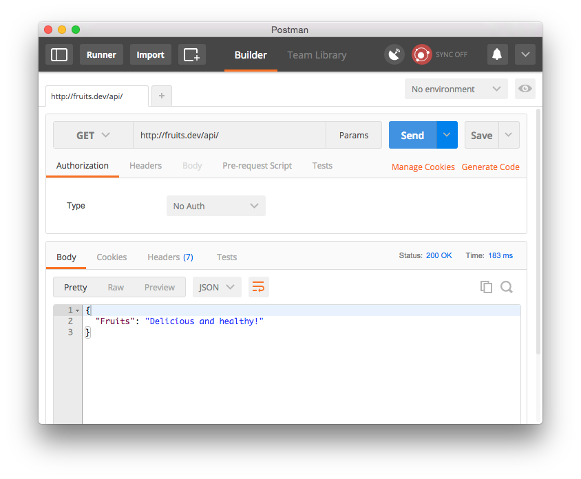Switch response view to Preview
Image resolution: width=581 pixels, height=479 pixels.
(159, 287)
